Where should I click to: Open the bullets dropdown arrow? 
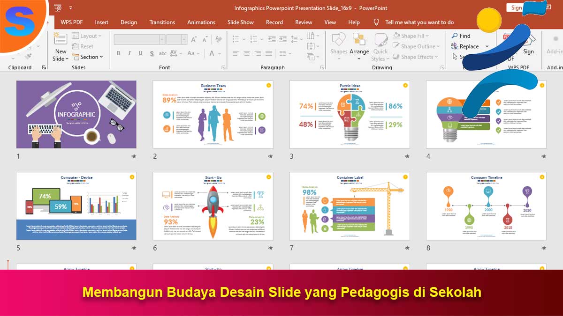[x=243, y=39]
